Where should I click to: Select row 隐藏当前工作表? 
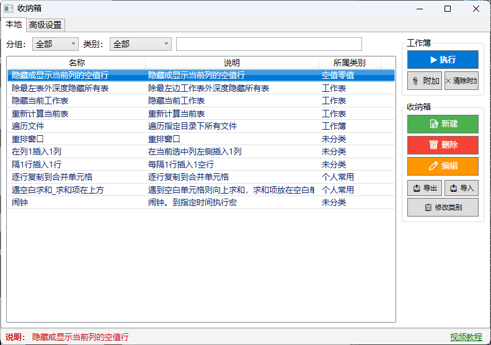(201, 101)
